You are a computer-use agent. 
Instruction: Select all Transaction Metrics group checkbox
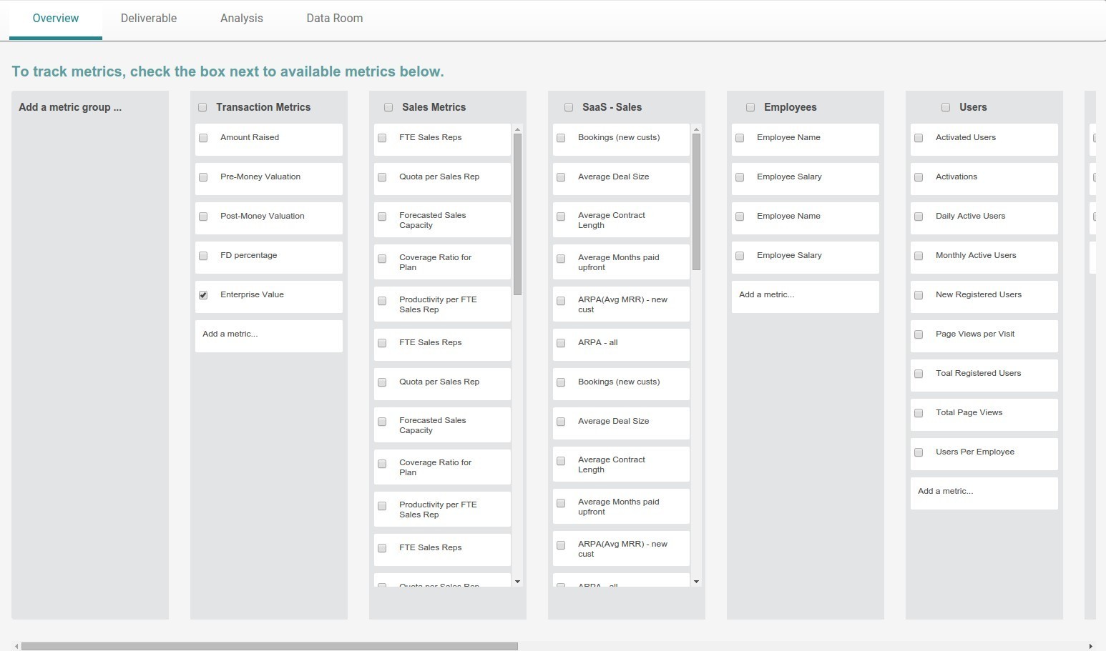point(202,107)
